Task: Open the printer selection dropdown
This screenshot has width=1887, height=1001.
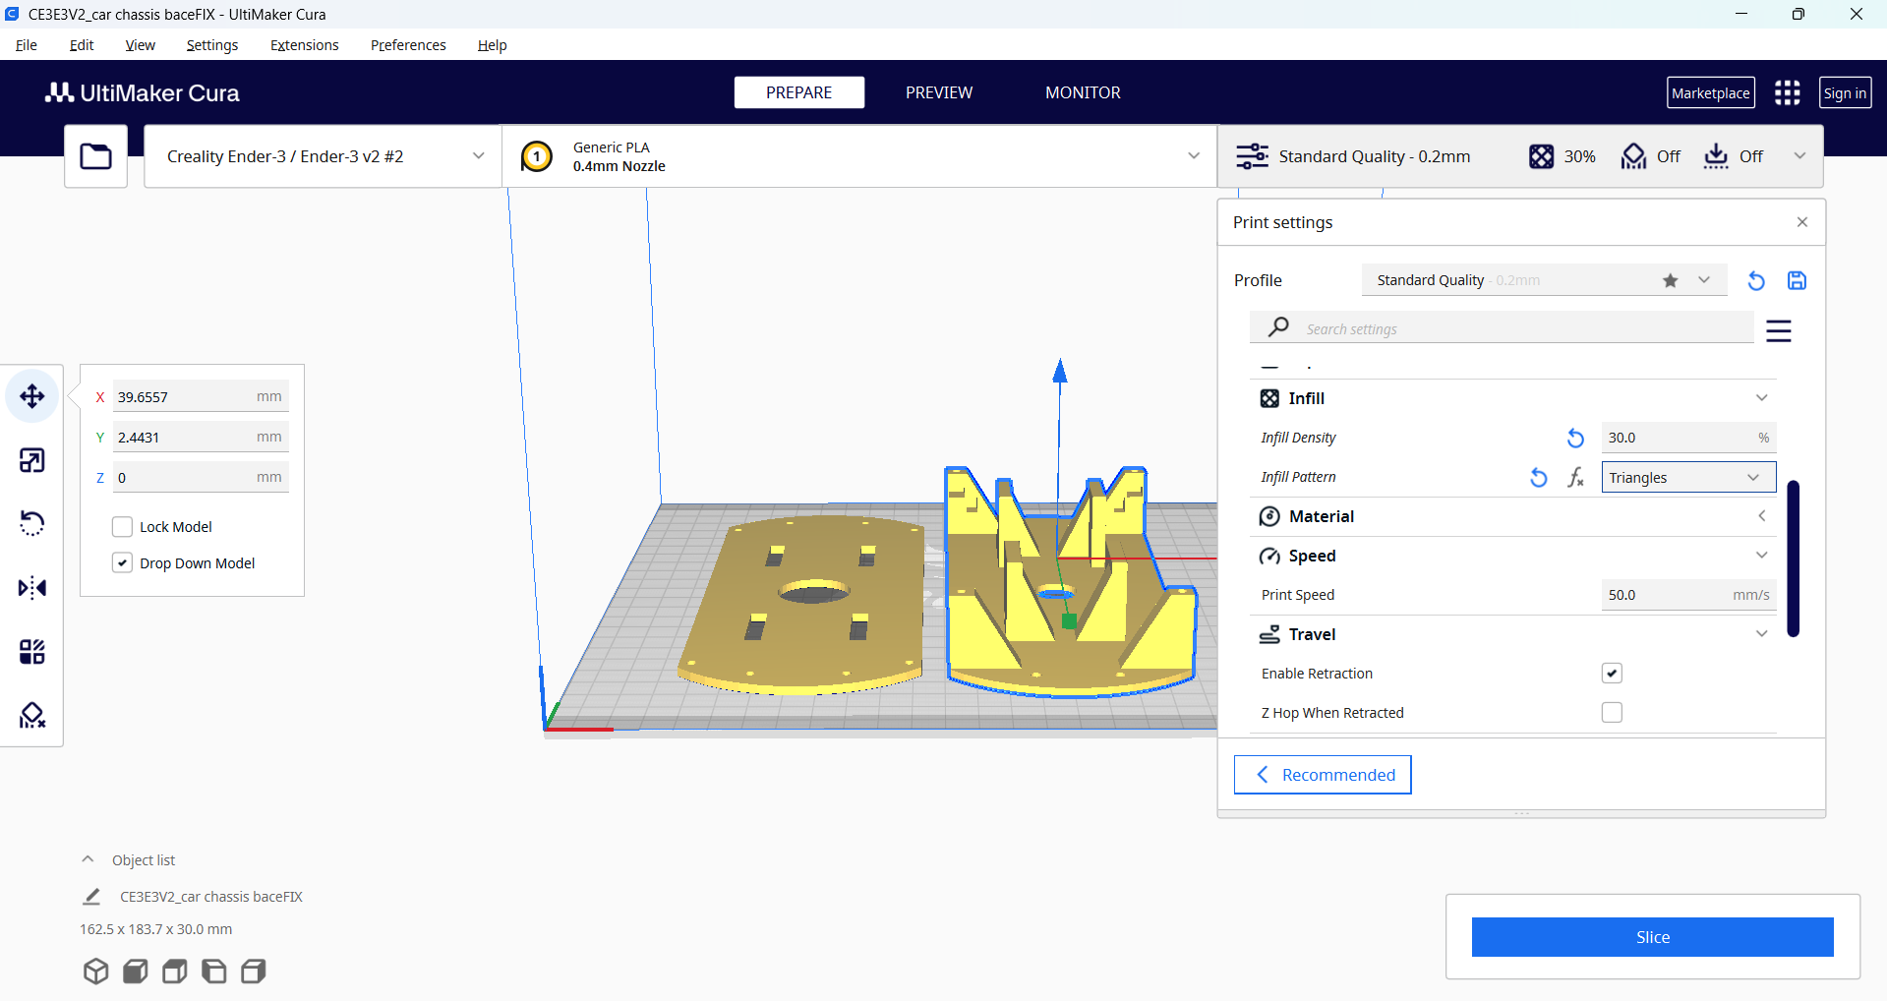Action: 323,156
